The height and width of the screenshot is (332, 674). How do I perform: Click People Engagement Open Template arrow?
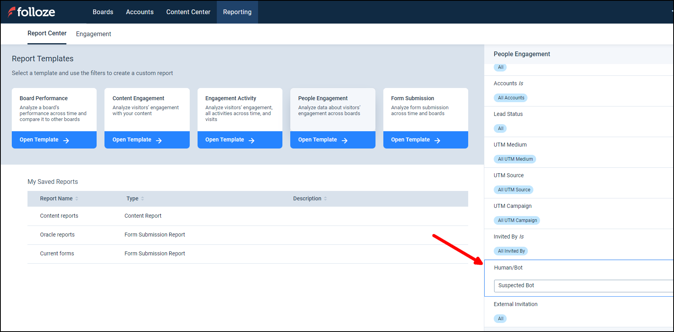[x=344, y=140]
